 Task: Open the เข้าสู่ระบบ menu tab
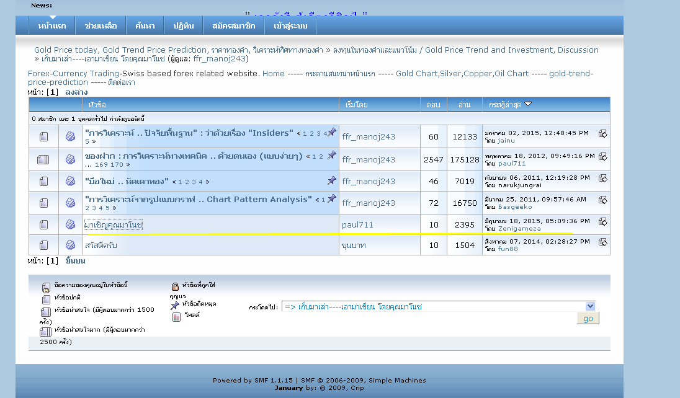click(290, 25)
